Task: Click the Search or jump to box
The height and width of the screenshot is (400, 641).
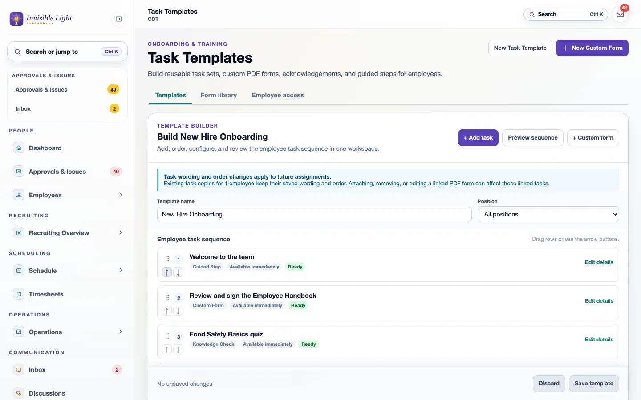Action: point(68,52)
